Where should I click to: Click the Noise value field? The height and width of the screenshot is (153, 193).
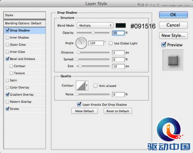tap(118, 95)
